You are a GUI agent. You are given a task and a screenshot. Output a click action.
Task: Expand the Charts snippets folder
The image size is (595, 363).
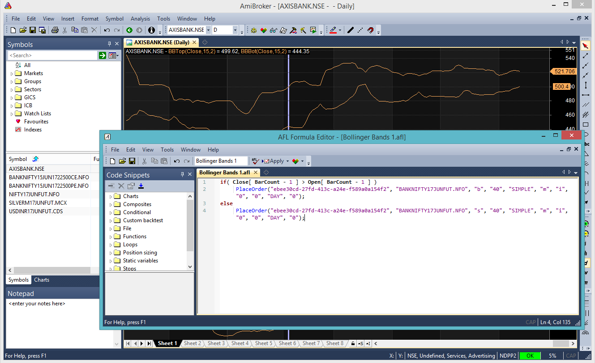[111, 196]
